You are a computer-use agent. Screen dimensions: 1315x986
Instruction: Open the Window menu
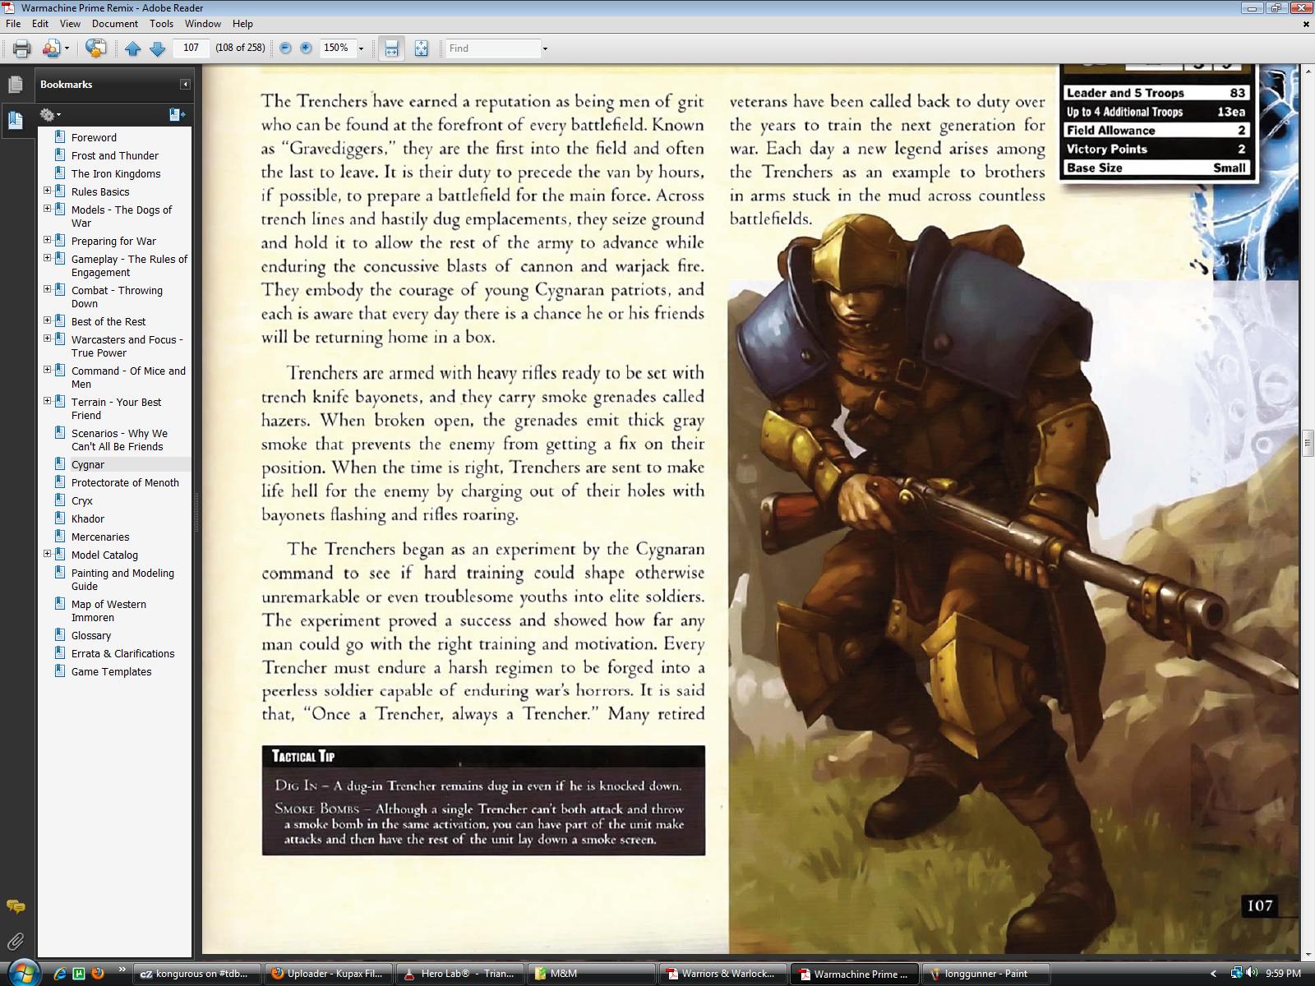tap(202, 24)
